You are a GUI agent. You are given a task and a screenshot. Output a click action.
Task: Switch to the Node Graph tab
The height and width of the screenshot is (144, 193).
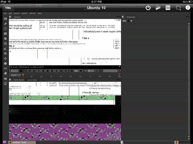point(19,80)
